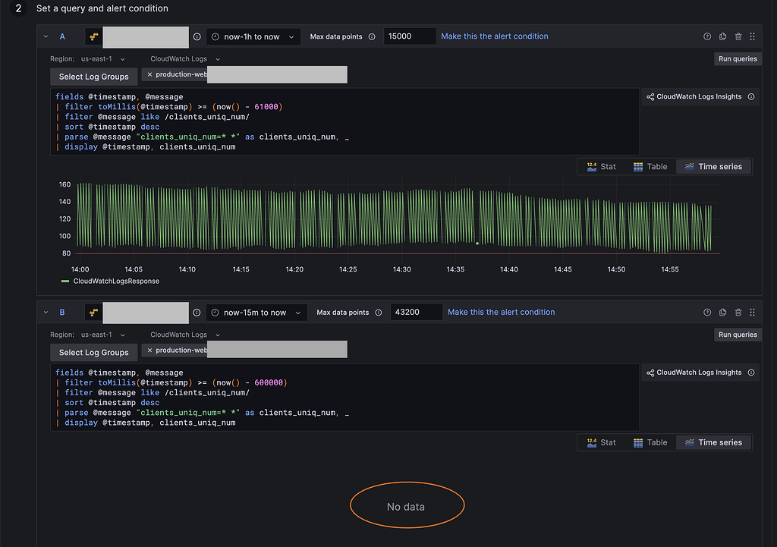The height and width of the screenshot is (547, 777).
Task: Delete query B with the trash icon
Action: (x=738, y=313)
